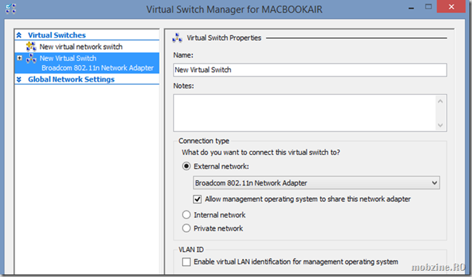Click inside the Notes text area
Screen dimensions: 472x277
[304, 113]
